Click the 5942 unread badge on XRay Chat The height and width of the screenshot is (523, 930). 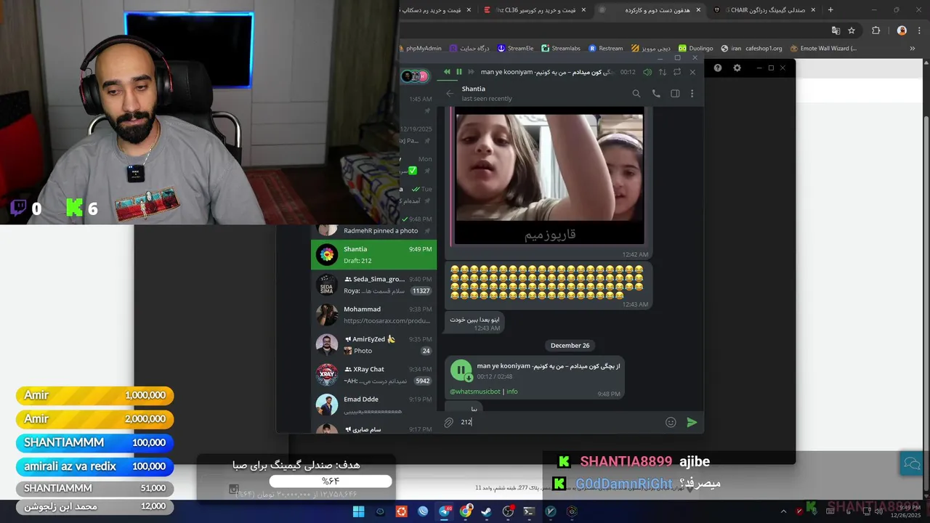click(x=422, y=381)
